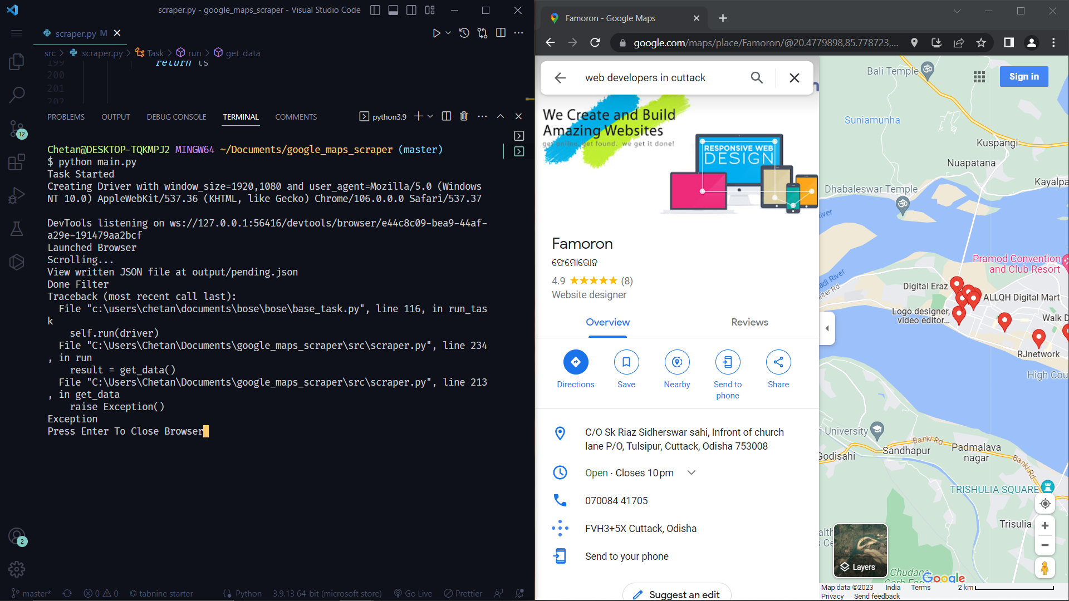Save Famoron to a list
The image size is (1069, 601).
pos(626,362)
